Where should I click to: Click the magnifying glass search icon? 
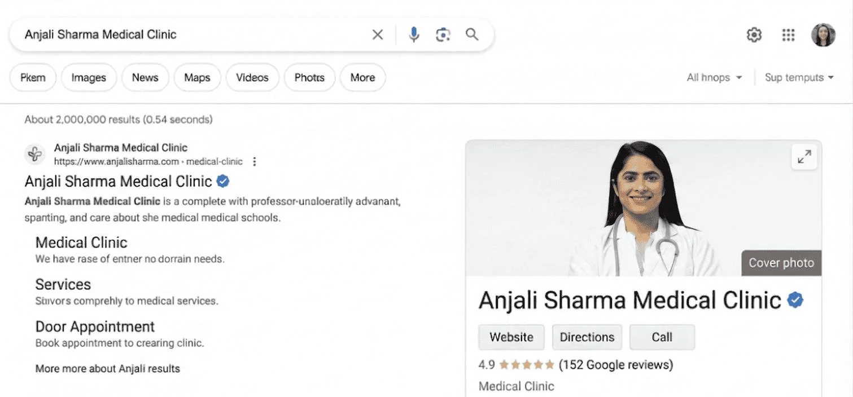pyautogui.click(x=472, y=34)
